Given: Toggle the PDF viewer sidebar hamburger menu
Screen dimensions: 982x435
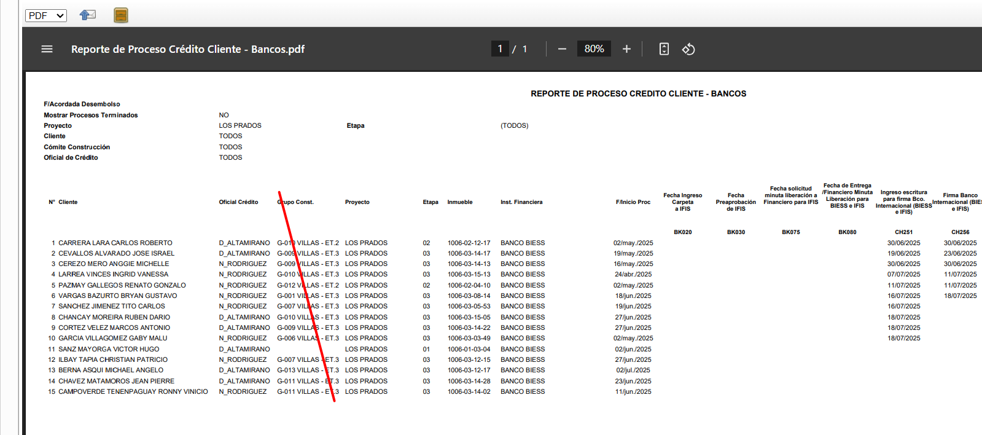Looking at the screenshot, I should tap(47, 49).
